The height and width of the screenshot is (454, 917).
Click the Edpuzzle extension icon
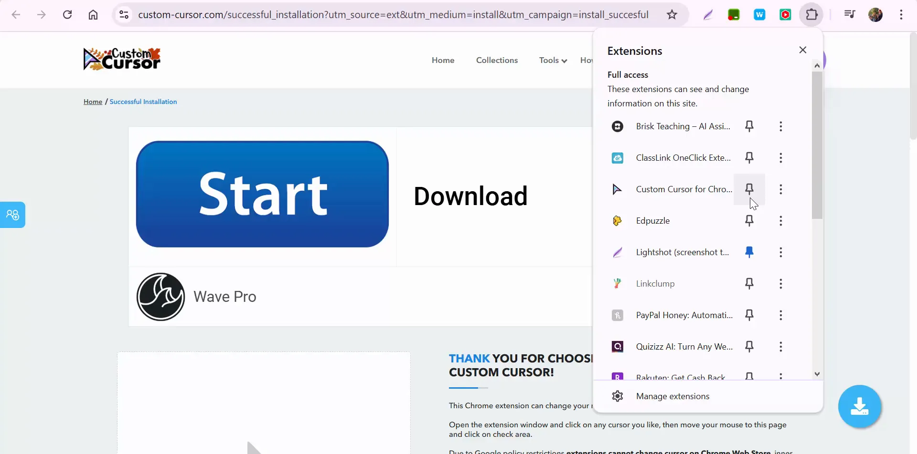618,221
